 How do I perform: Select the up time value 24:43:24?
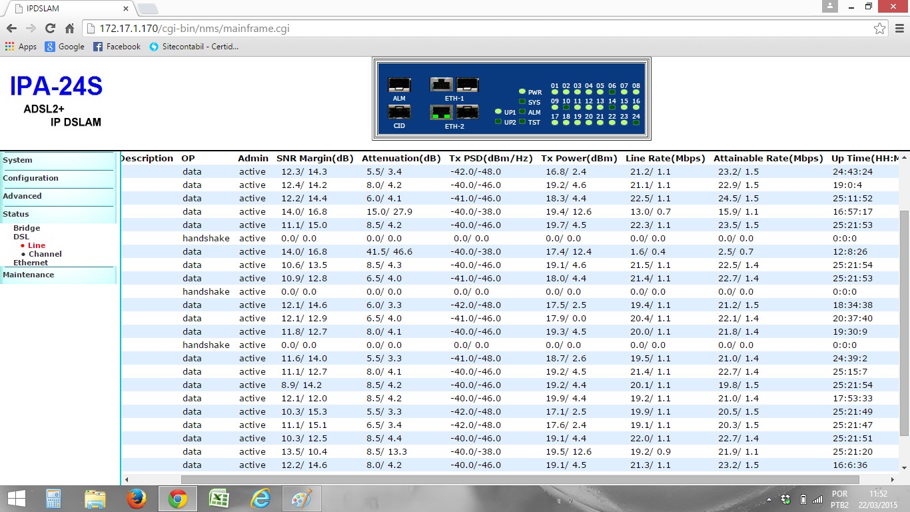point(853,172)
